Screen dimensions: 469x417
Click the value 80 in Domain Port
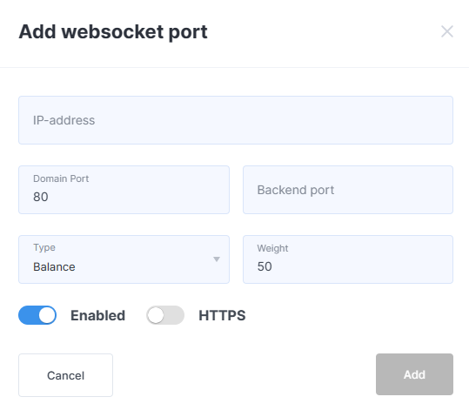pyautogui.click(x=41, y=197)
